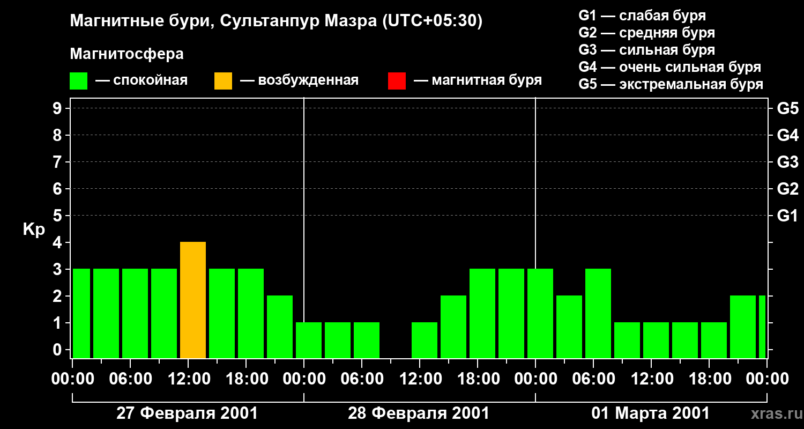The image size is (804, 429).
Task: Click the Kp 3 bar at 06:00 on 01 Марта
Action: [x=598, y=314]
